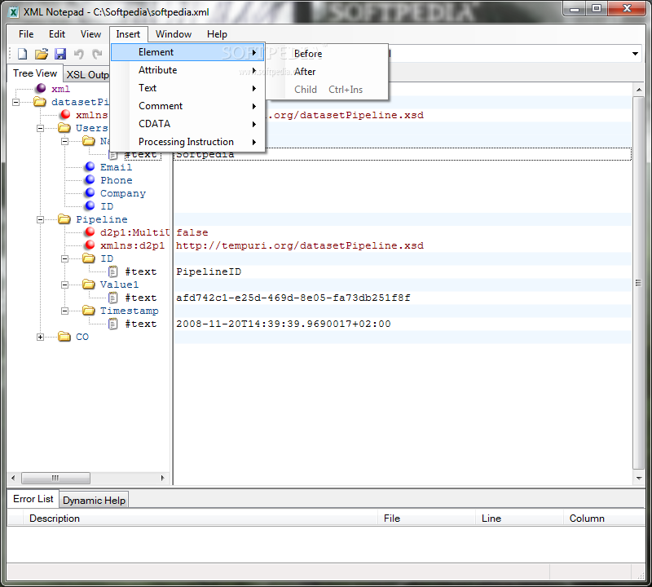The width and height of the screenshot is (652, 587).
Task: Click the red d2p1:Multi attribute icon
Action: (x=90, y=232)
